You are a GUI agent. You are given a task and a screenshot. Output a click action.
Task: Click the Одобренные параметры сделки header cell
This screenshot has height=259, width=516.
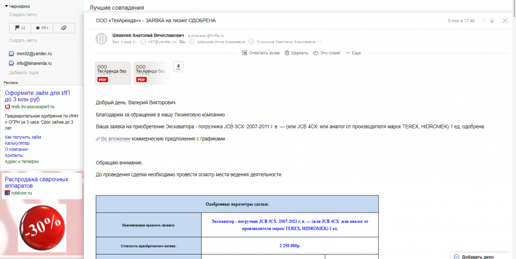237,204
